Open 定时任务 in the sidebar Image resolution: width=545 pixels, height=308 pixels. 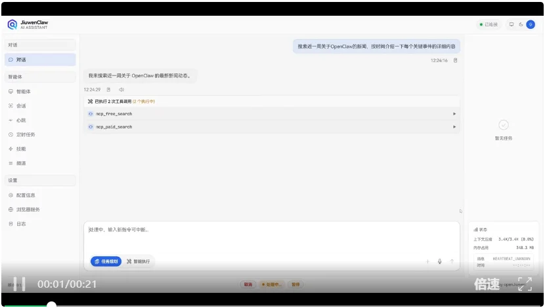pos(26,134)
